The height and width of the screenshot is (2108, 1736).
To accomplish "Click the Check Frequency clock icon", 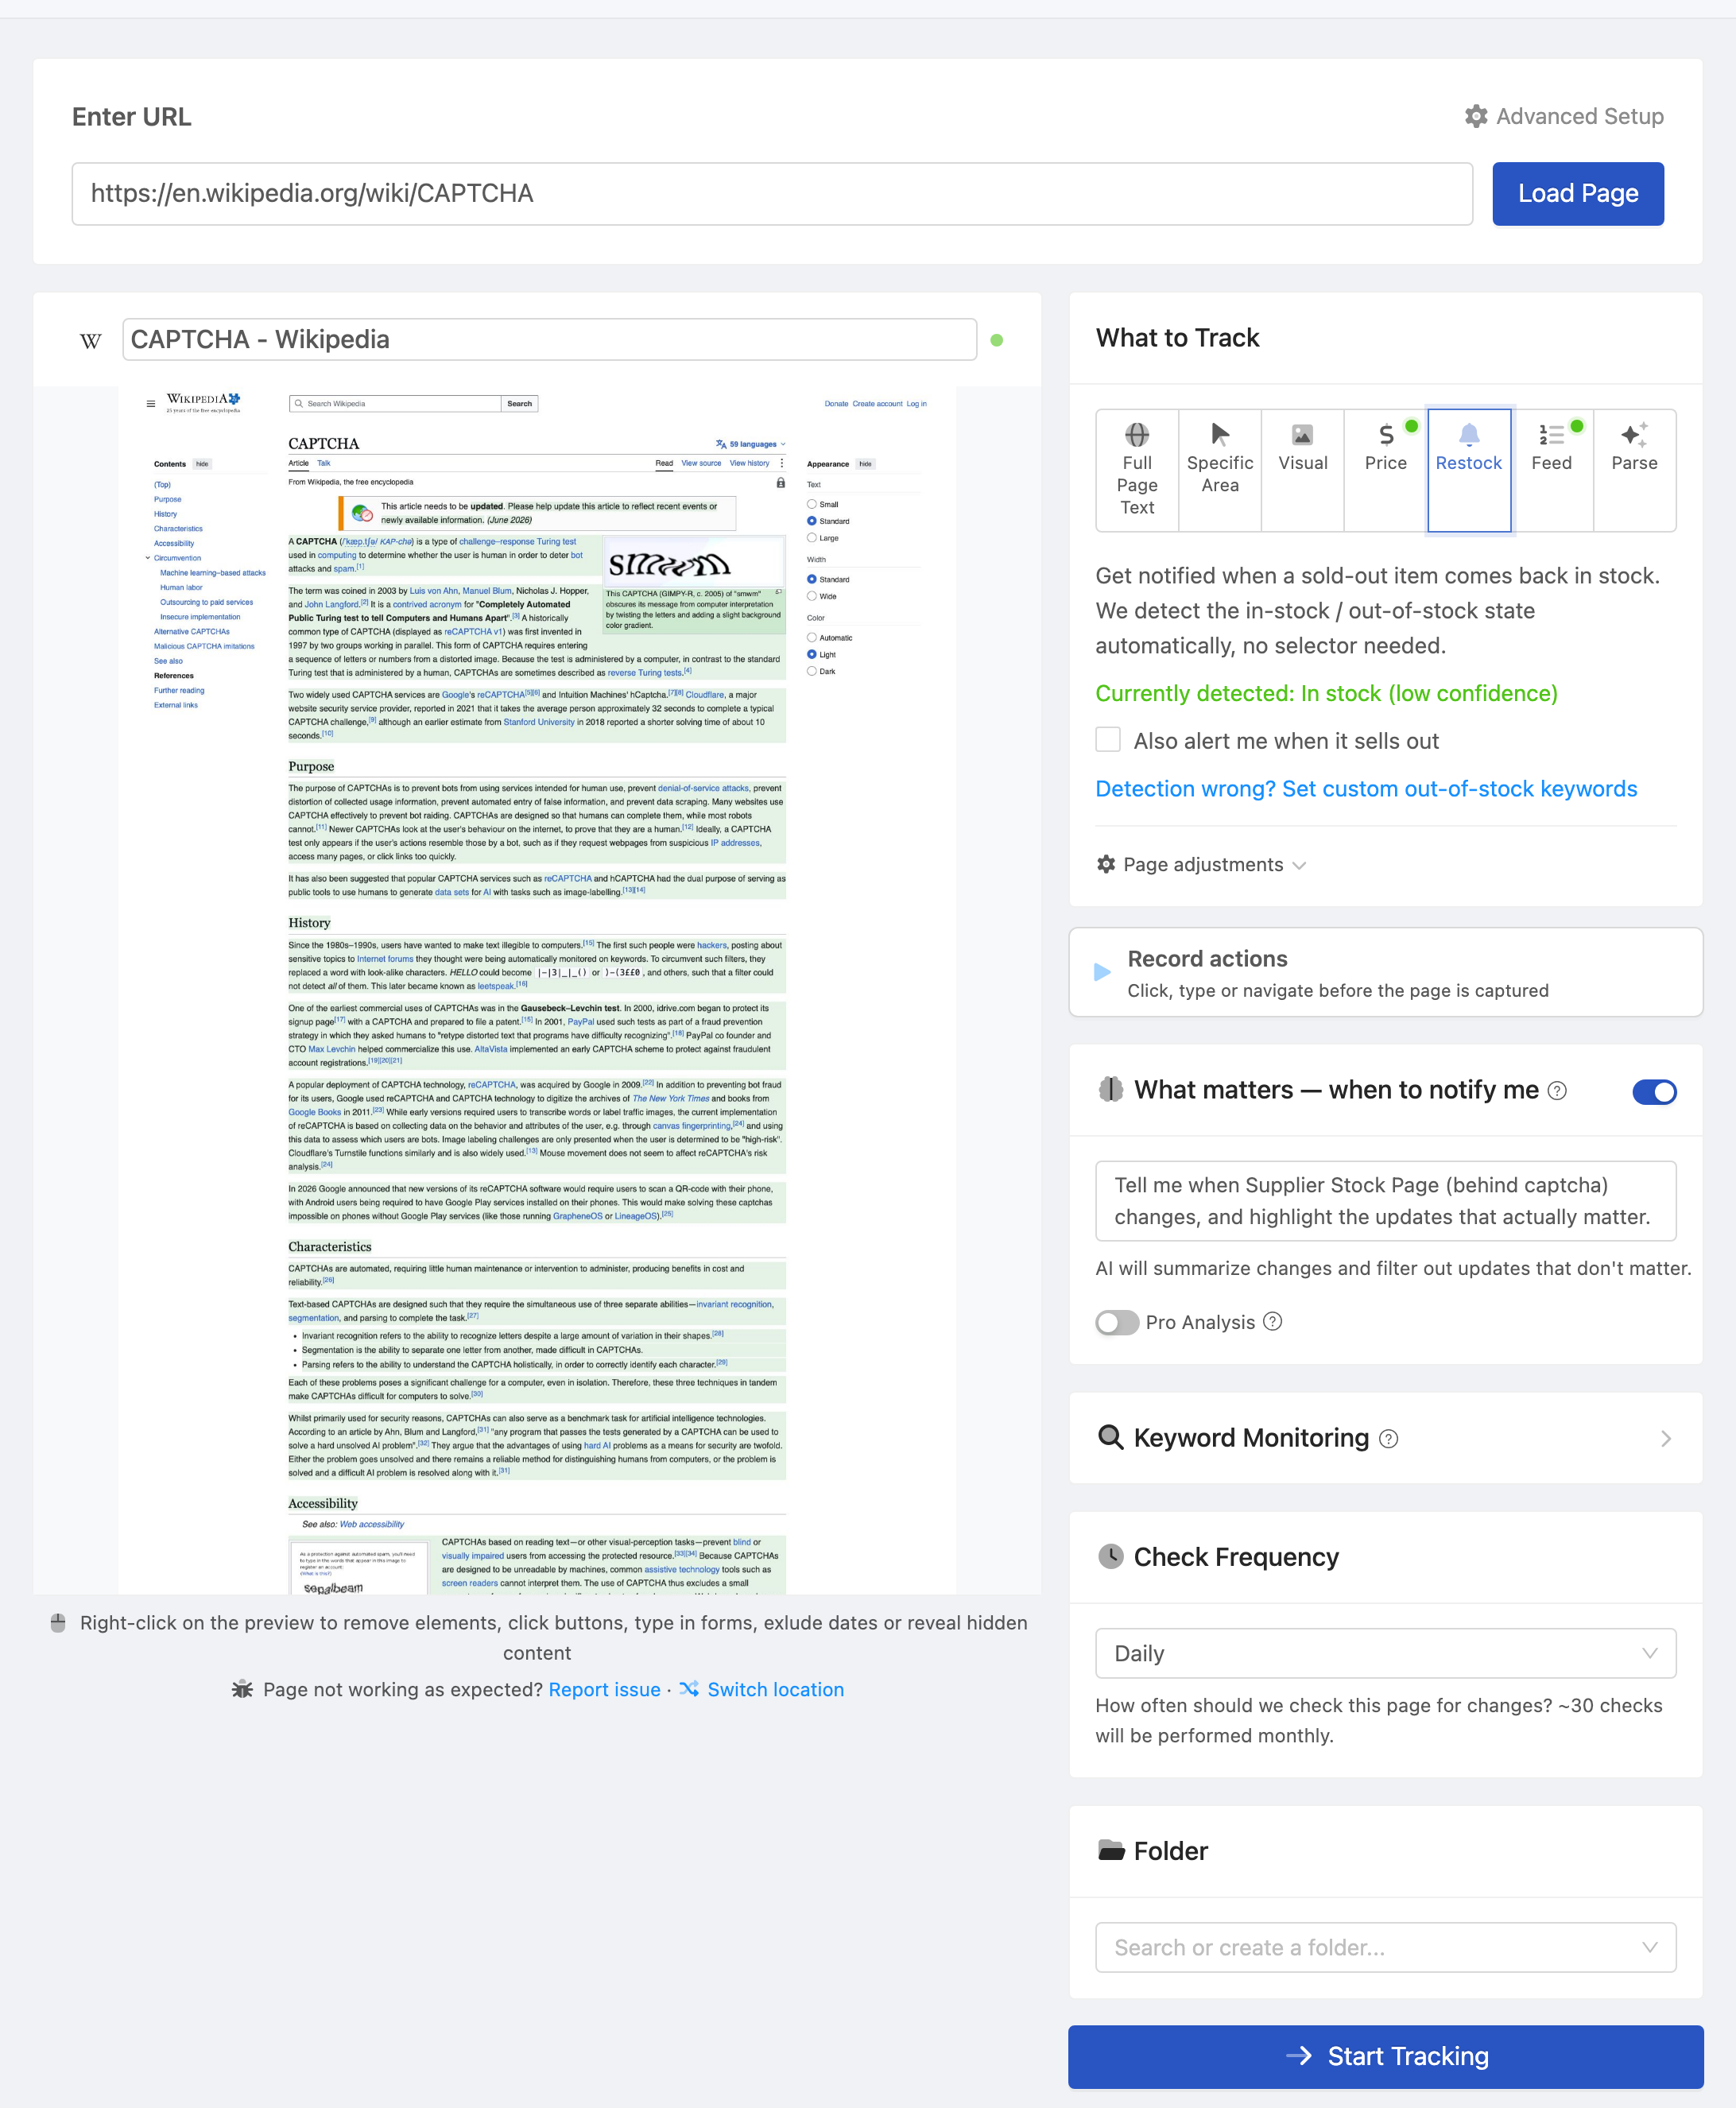I will pyautogui.click(x=1110, y=1557).
